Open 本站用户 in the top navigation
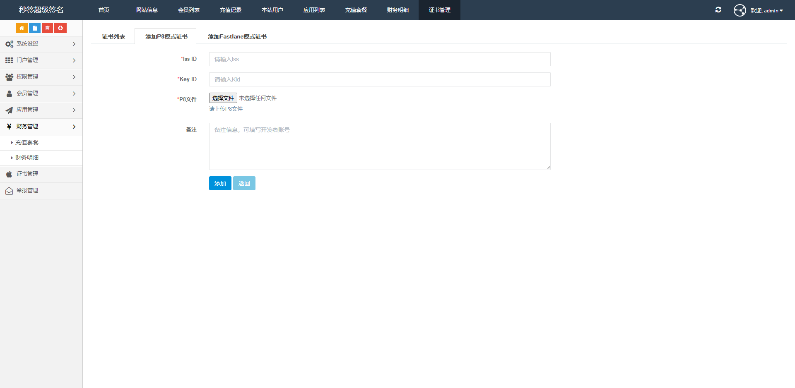 click(x=272, y=10)
